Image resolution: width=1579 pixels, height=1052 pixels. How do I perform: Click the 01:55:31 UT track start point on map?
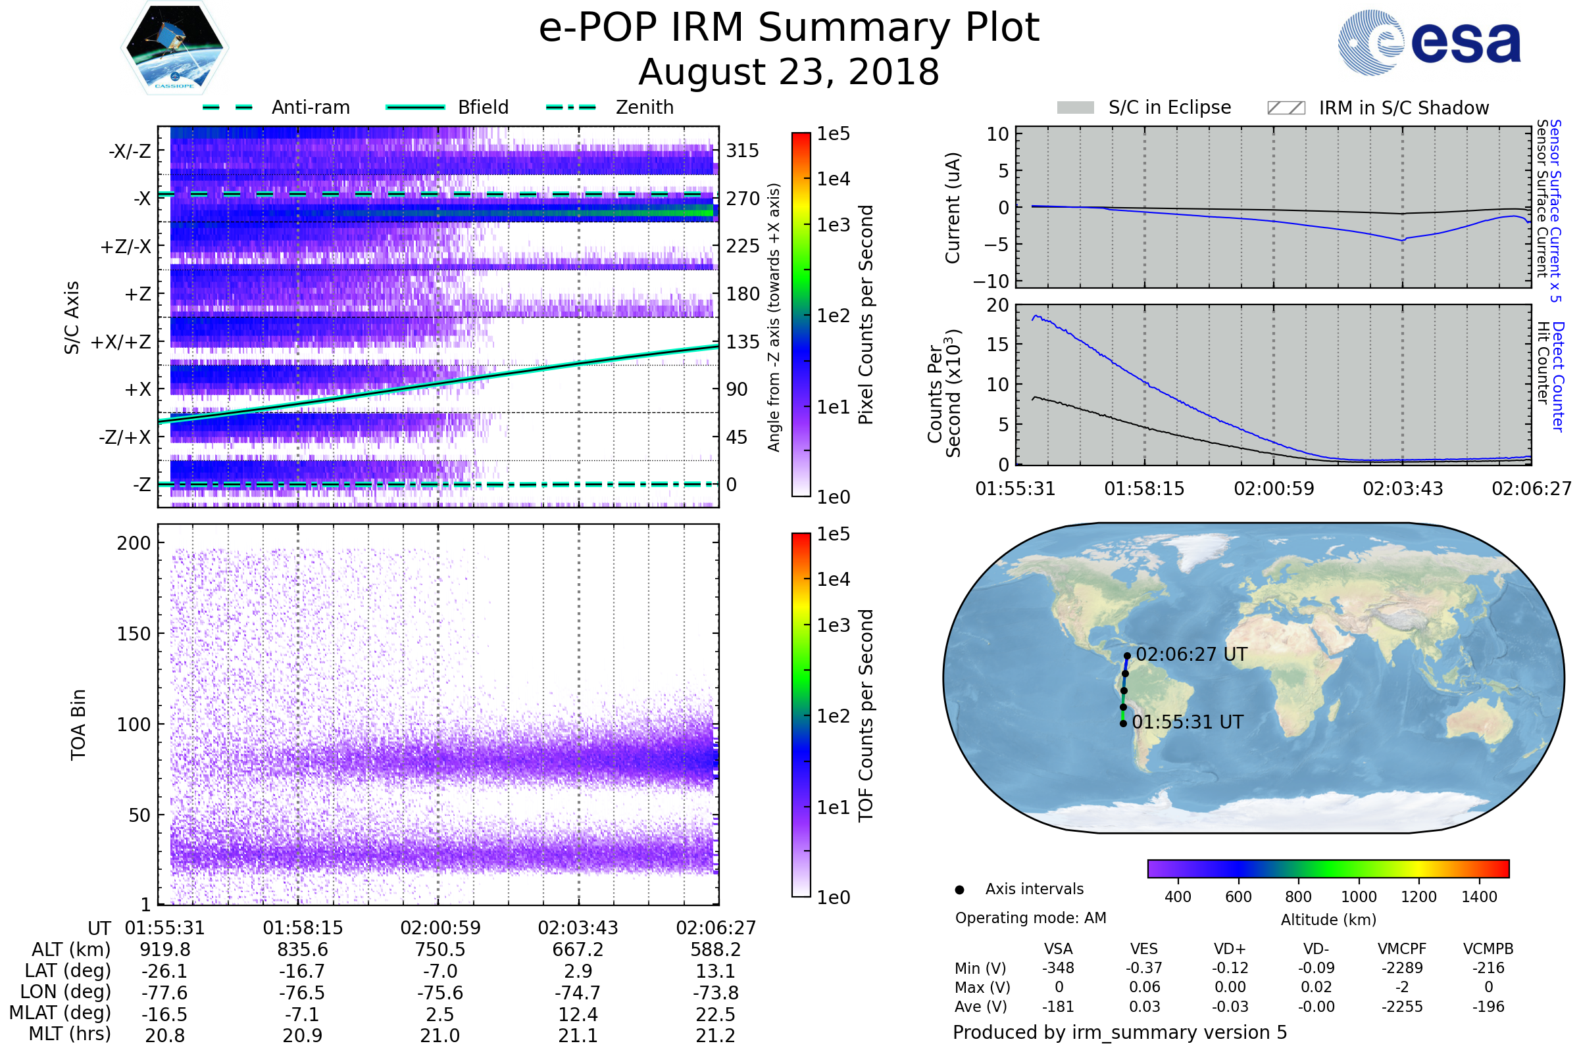[1123, 723]
